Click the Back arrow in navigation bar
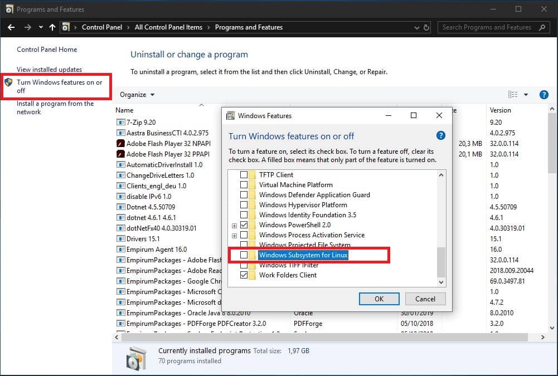 coord(11,27)
